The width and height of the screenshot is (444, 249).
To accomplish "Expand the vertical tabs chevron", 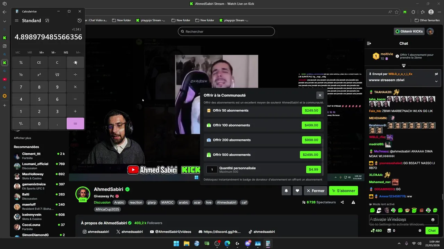I will [x=4, y=21].
